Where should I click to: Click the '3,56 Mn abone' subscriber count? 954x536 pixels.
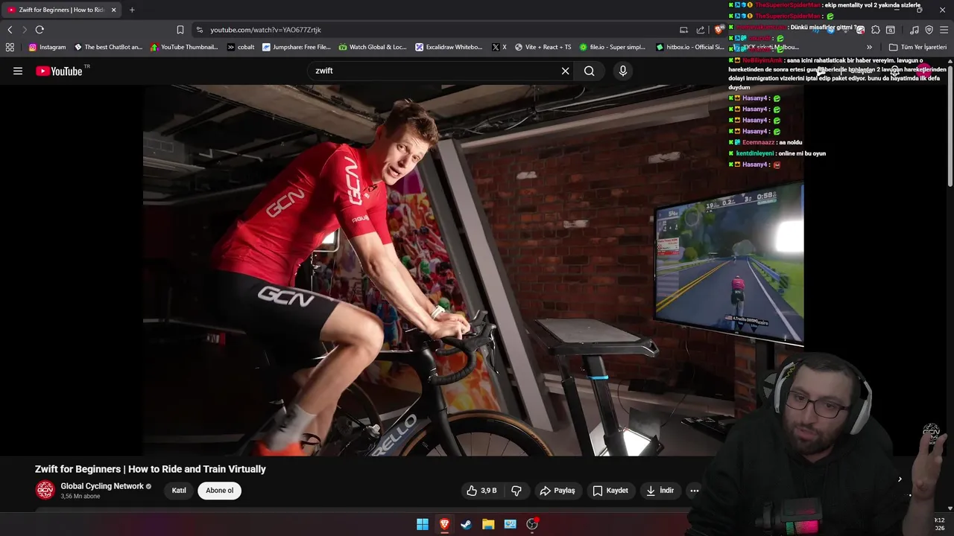tap(80, 497)
